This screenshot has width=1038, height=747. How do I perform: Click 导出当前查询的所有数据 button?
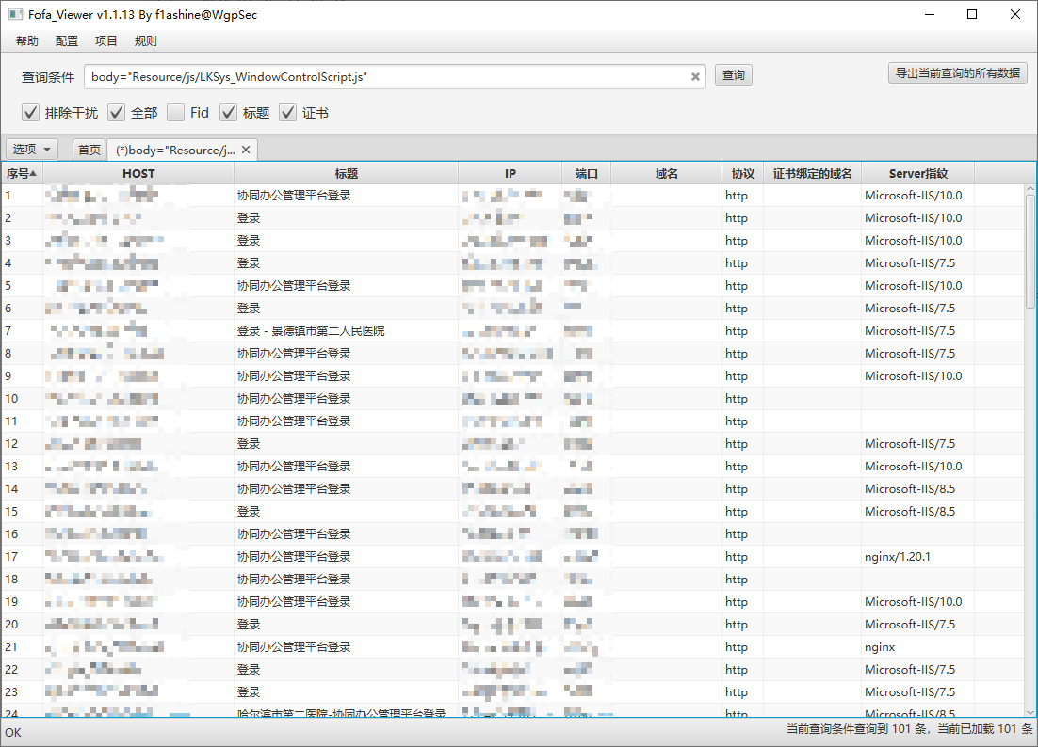(x=957, y=73)
